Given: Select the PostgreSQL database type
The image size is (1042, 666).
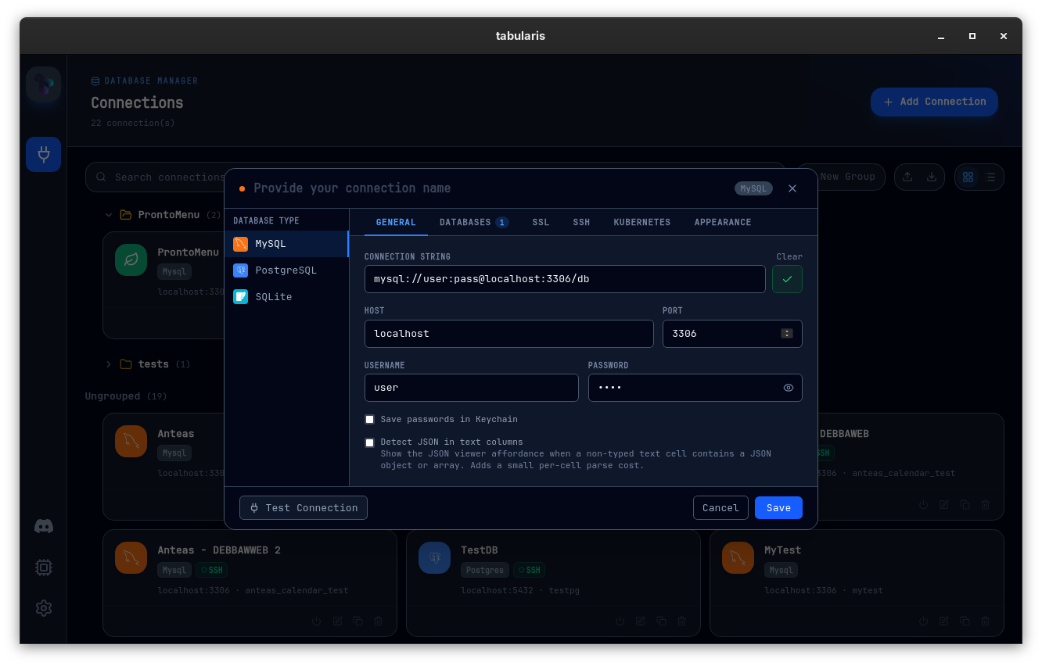Looking at the screenshot, I should (286, 270).
